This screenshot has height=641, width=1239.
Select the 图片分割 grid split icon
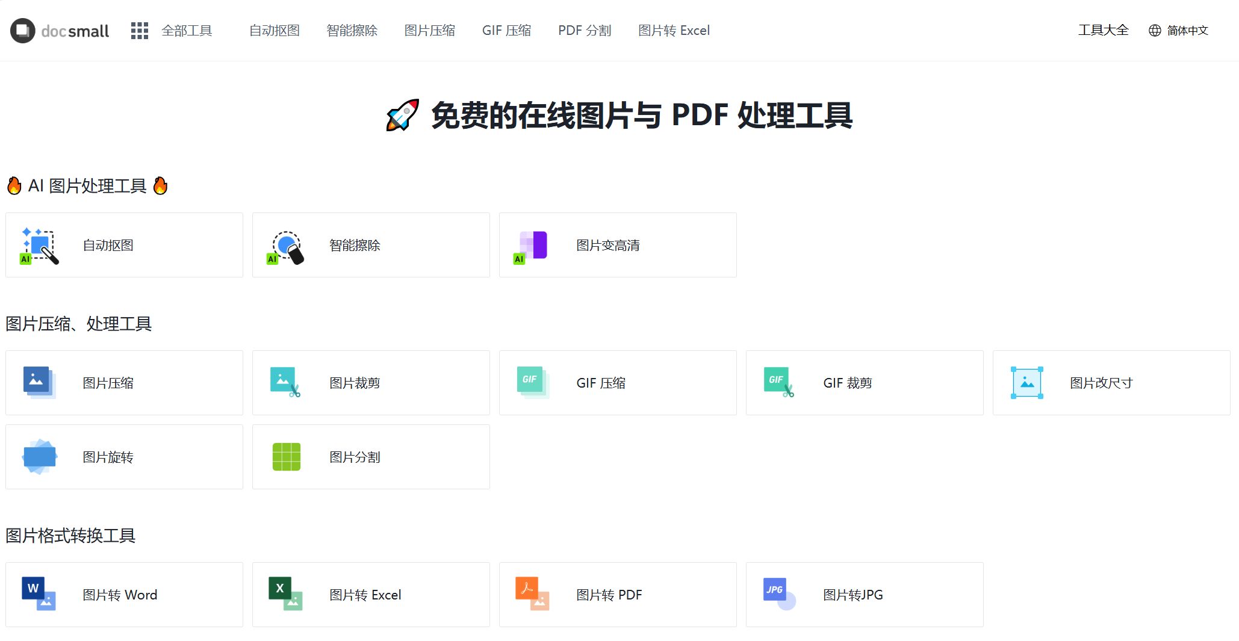point(287,456)
